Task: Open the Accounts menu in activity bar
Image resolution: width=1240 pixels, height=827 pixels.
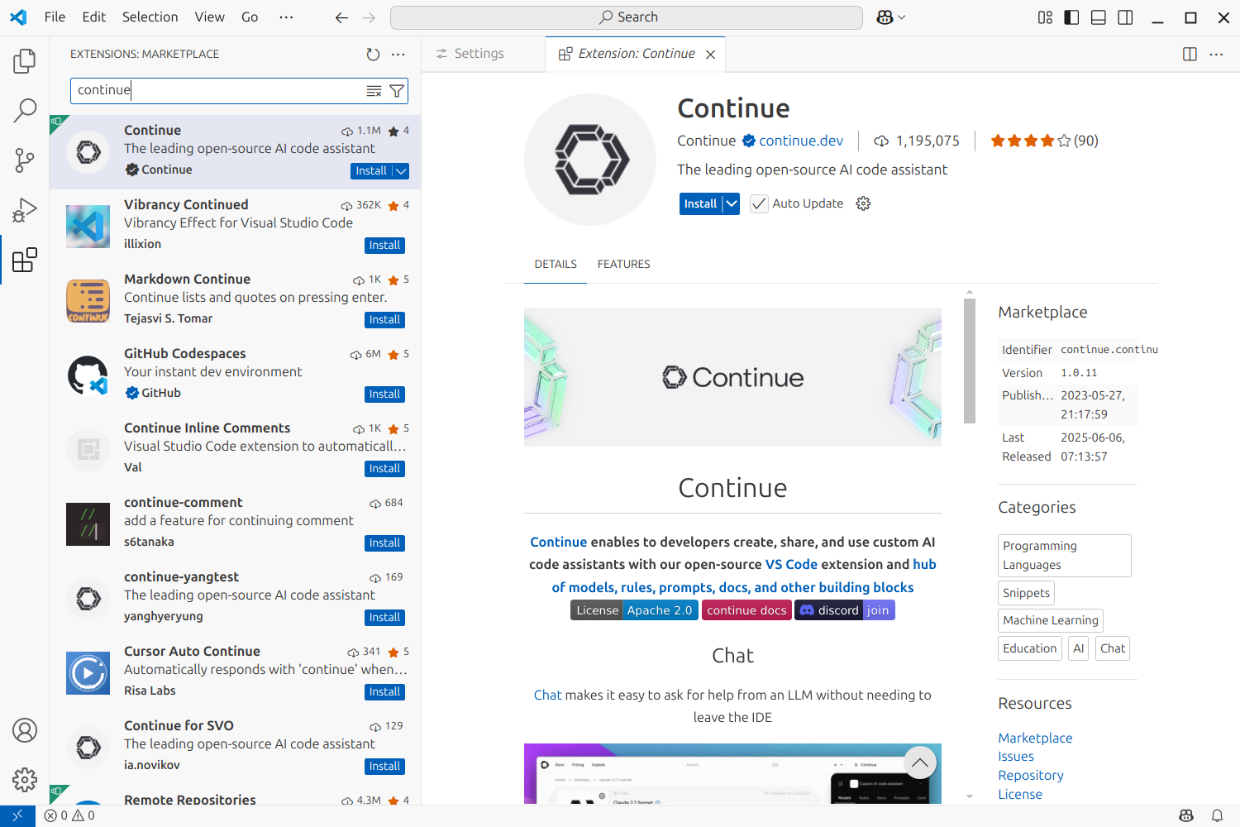Action: point(25,730)
